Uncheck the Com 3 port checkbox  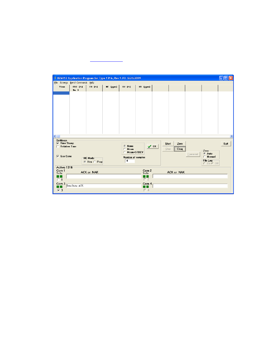(x=59, y=190)
